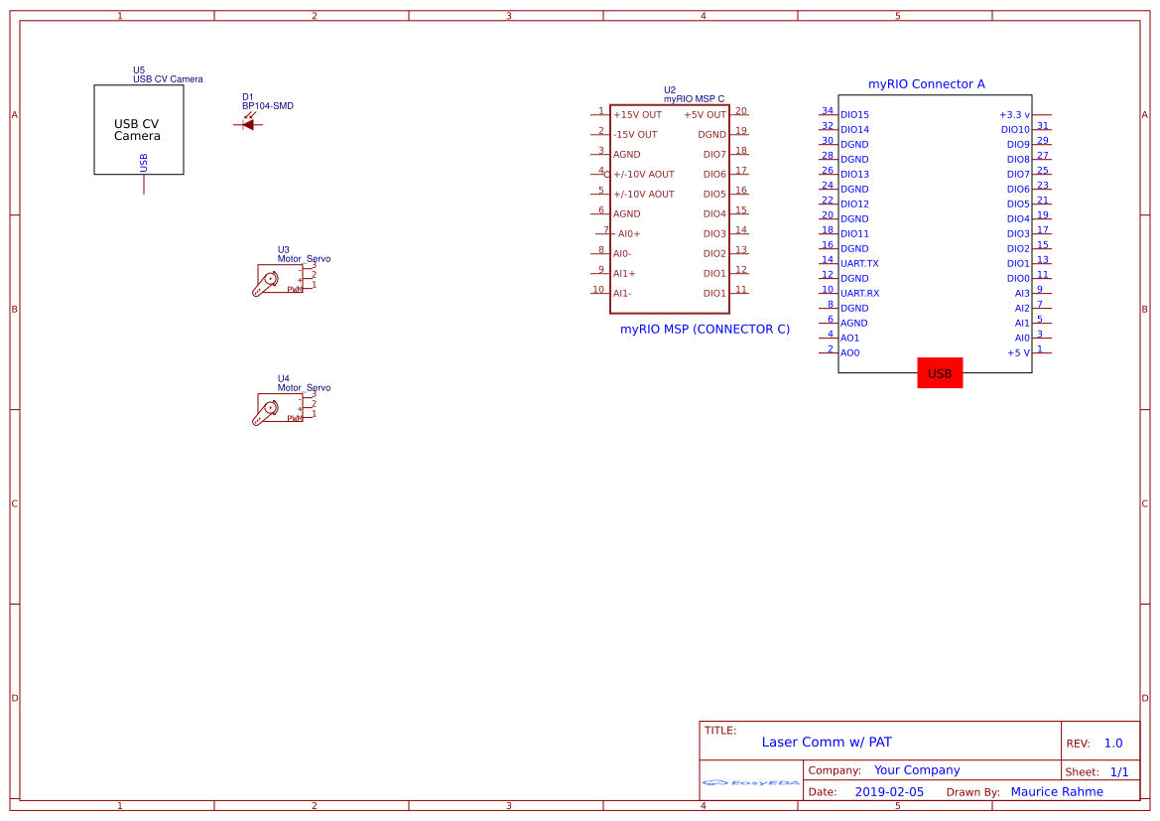Click the 'Your Company' field
The height and width of the screenshot is (821, 1160).
coord(917,770)
